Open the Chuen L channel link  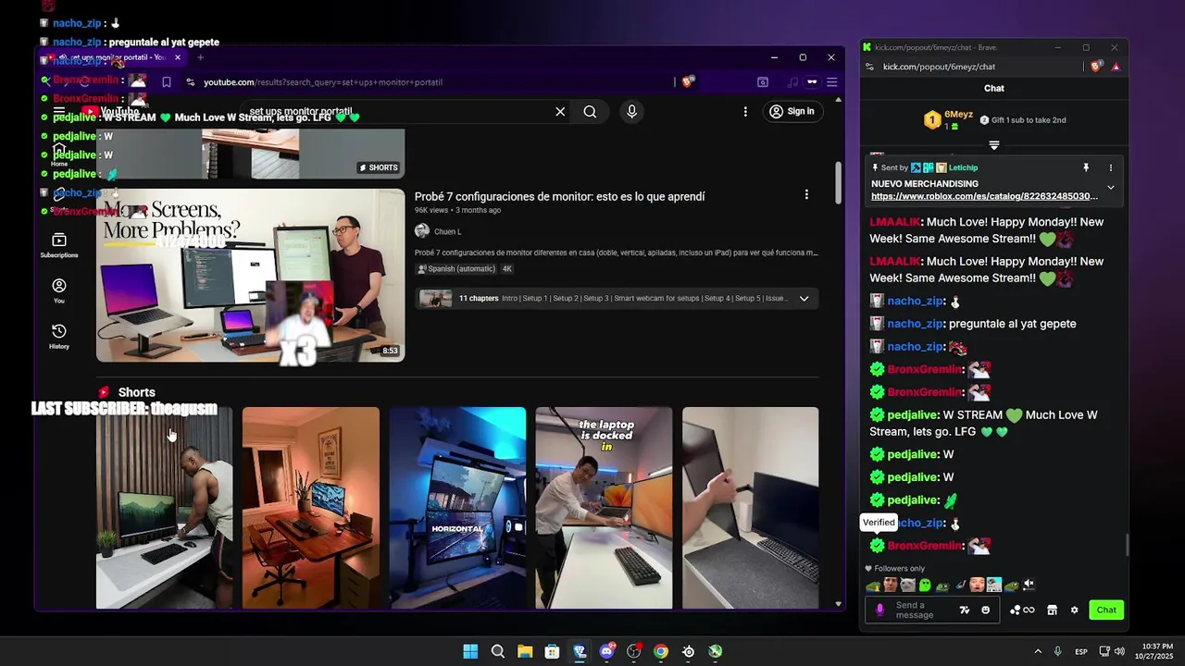[x=447, y=231]
